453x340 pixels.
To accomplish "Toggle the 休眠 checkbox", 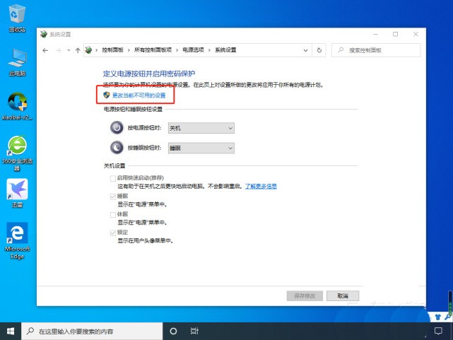I will [x=113, y=215].
